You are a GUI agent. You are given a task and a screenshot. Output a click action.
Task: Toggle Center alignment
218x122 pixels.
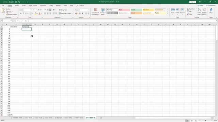[48, 14]
